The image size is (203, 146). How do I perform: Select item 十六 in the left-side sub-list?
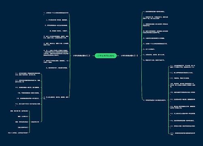click(x=28, y=105)
